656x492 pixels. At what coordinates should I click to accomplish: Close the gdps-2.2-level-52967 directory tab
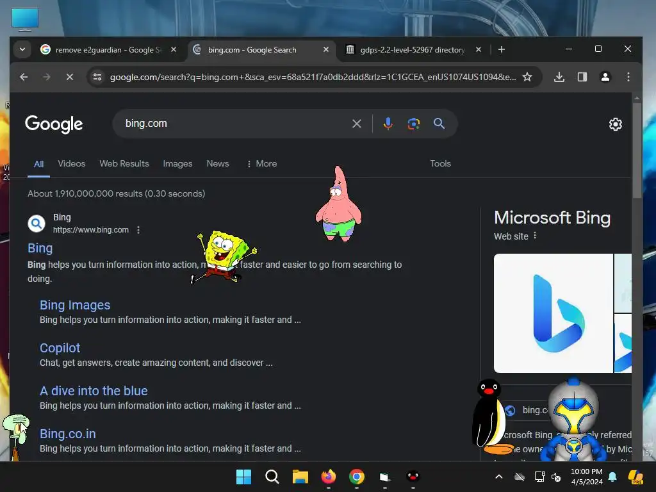479,49
